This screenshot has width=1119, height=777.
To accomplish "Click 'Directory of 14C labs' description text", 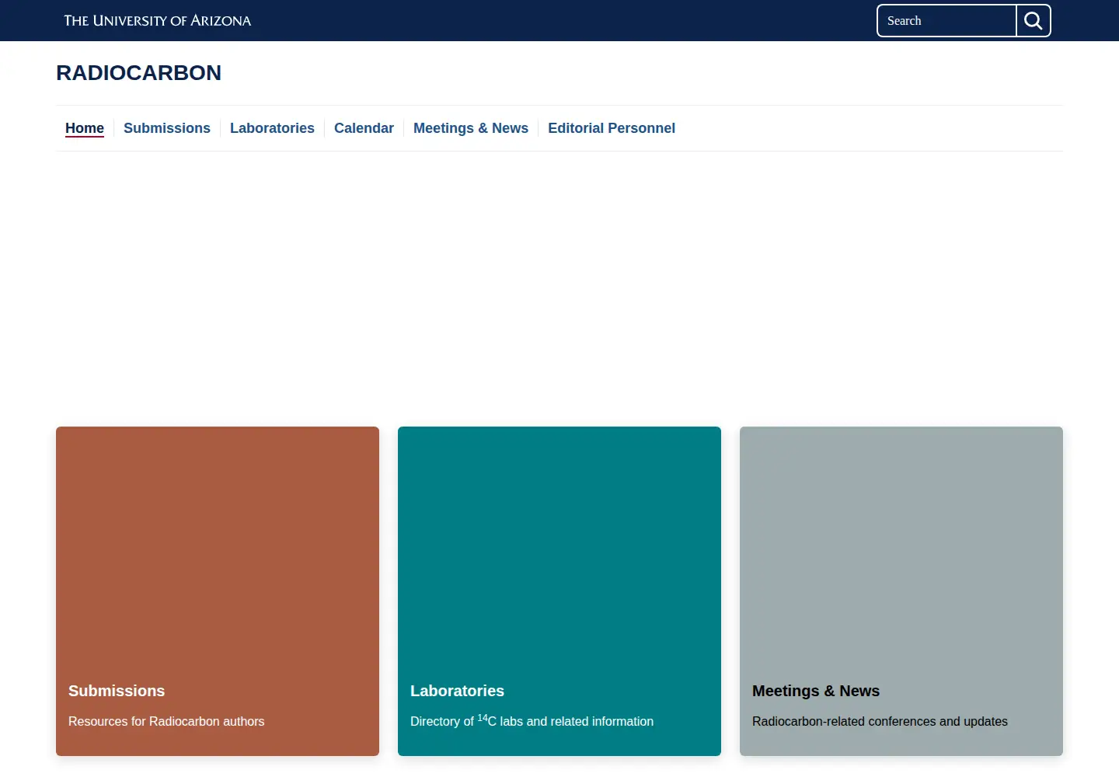I will (x=532, y=720).
